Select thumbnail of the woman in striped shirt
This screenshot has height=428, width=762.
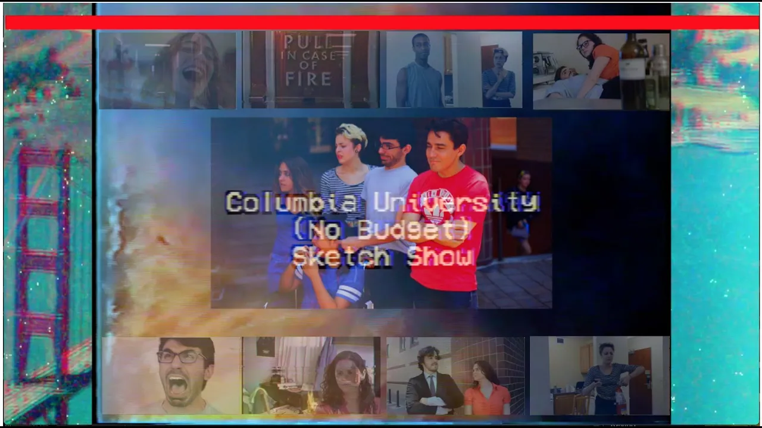tap(599, 376)
